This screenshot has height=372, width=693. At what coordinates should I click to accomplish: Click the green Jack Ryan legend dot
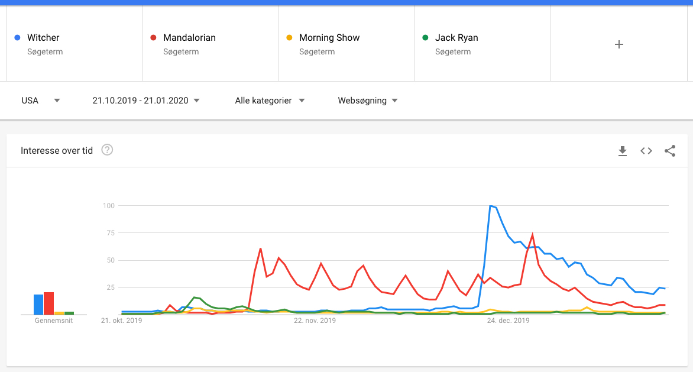coord(425,38)
